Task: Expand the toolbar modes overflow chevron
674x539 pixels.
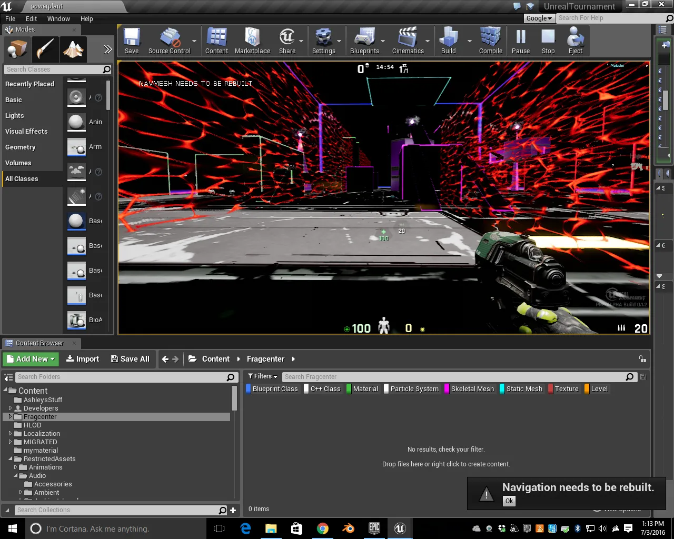Action: [x=108, y=49]
